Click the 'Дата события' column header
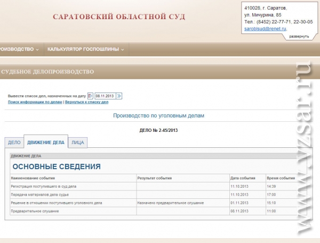 pyautogui.click(x=243, y=178)
